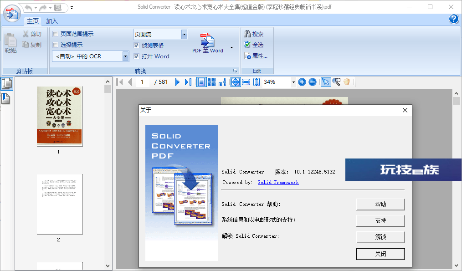This screenshot has height=271, width=462.
Task: Select the page 2 thumbnail
Action: [x=60, y=205]
